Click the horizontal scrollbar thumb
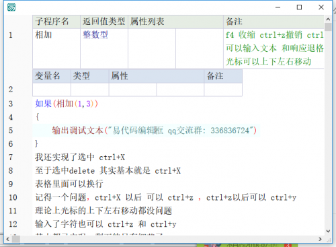The image size is (336, 247). (x=16, y=240)
